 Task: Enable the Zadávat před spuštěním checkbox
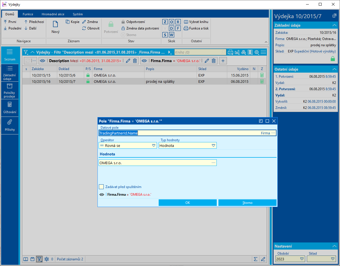click(101, 187)
